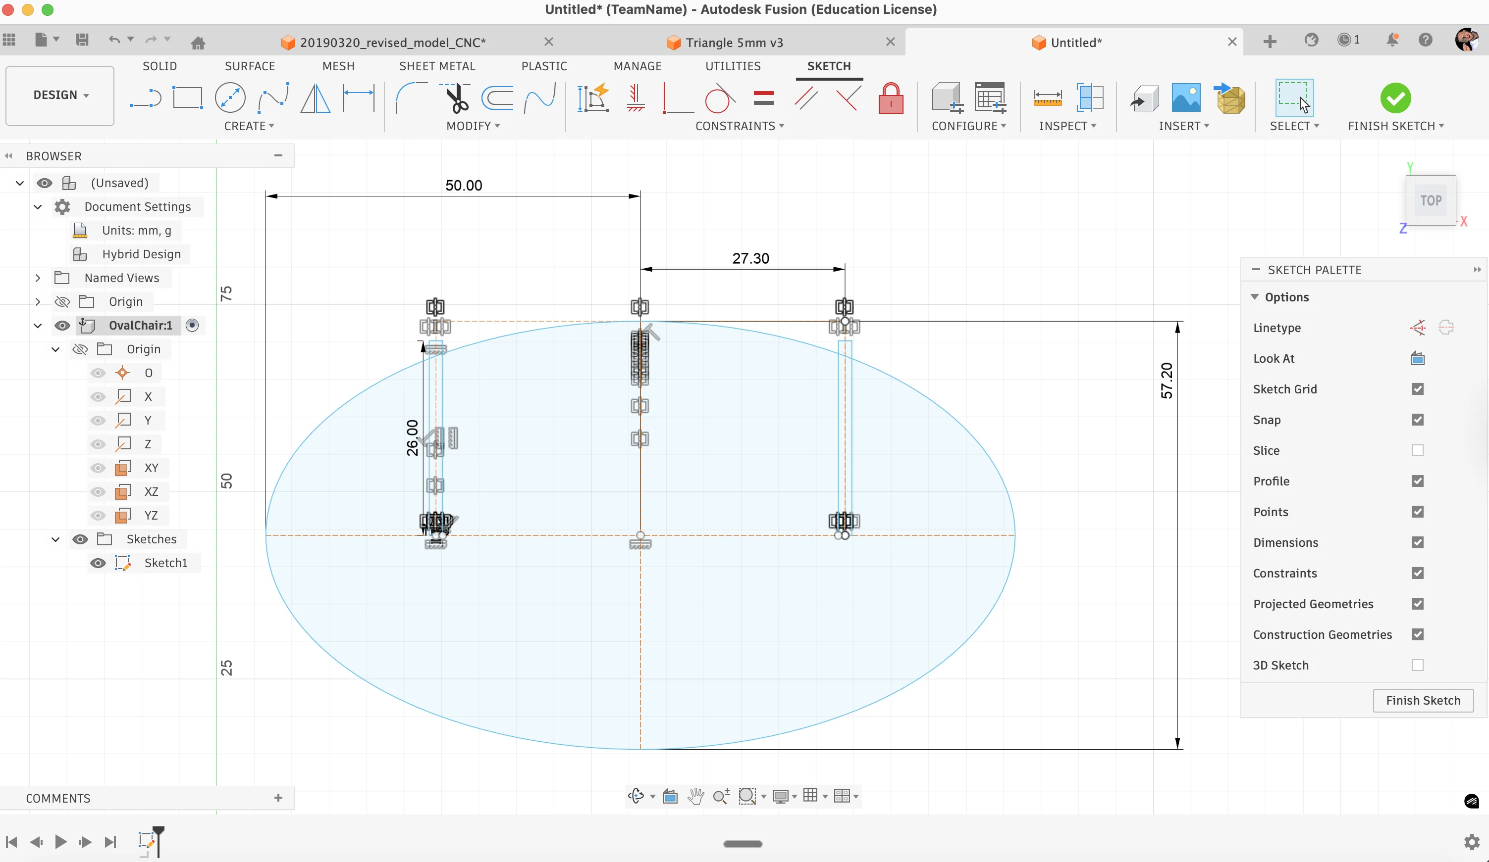1489x862 pixels.
Task: Click the Insert Canvas image icon
Action: pyautogui.click(x=1185, y=98)
